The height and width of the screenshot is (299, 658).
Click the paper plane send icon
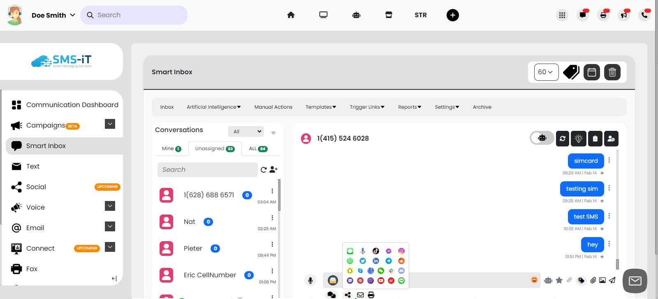click(x=612, y=280)
